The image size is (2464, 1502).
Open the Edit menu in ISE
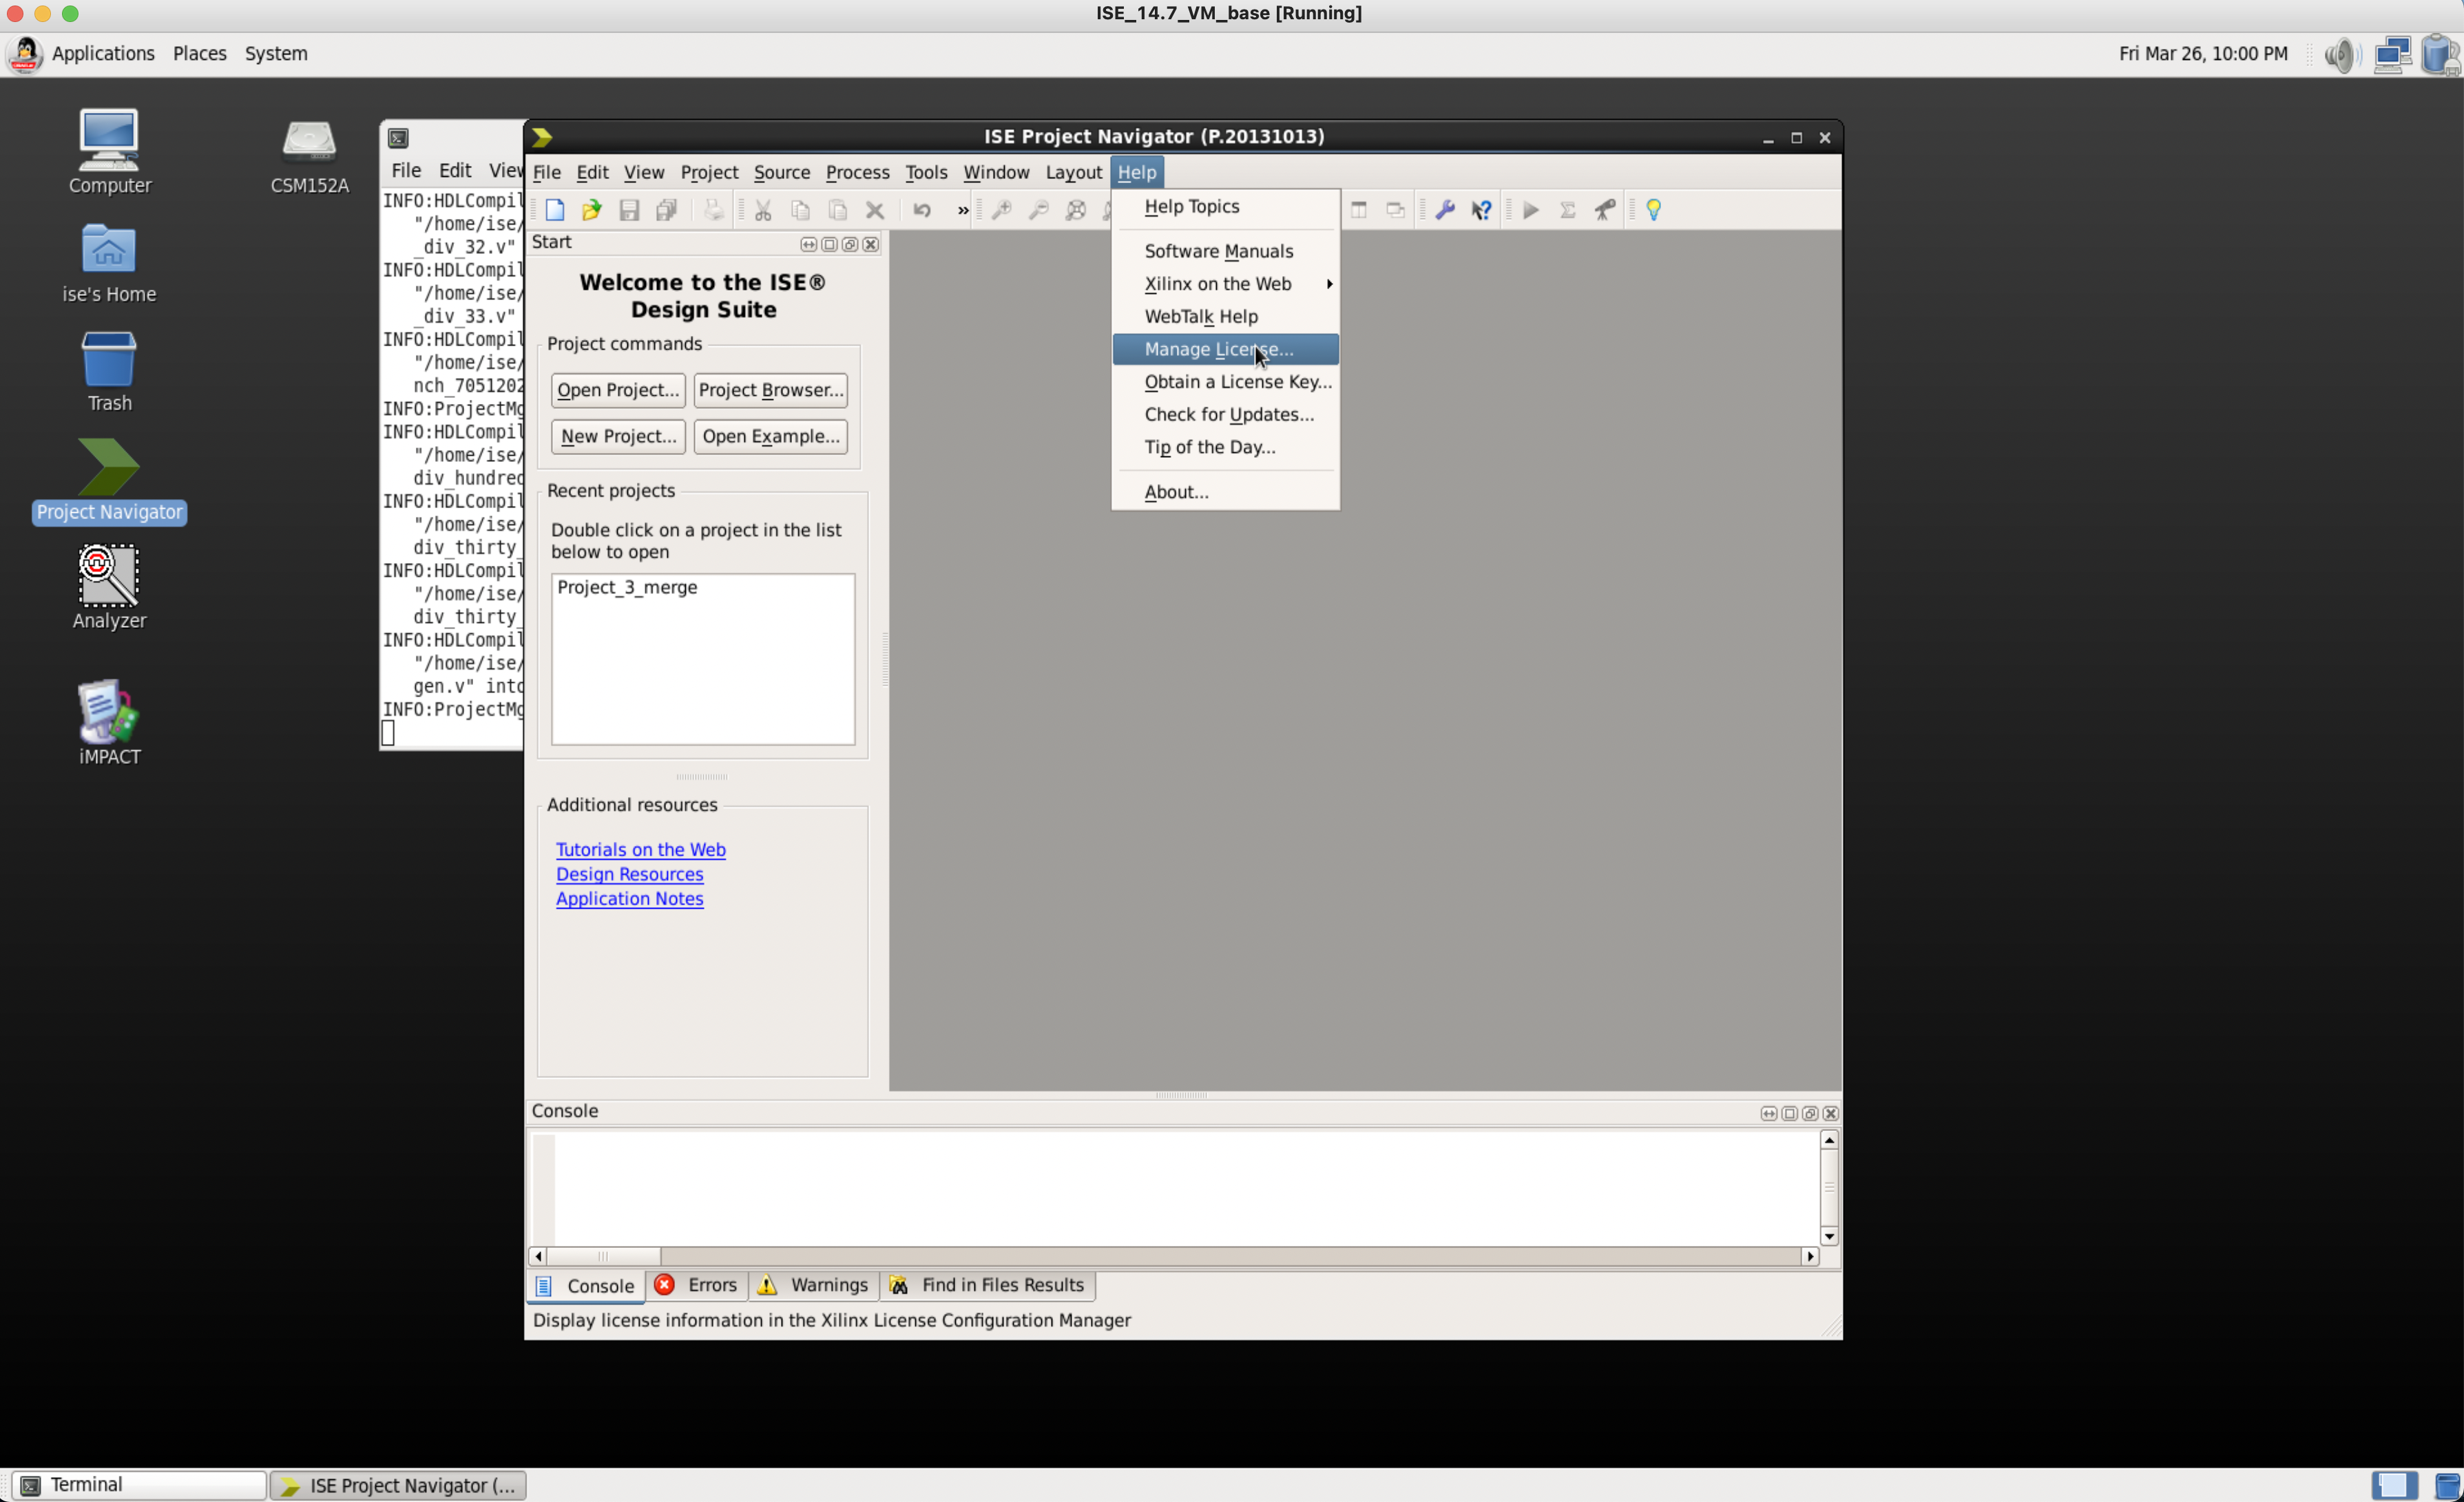pos(592,172)
